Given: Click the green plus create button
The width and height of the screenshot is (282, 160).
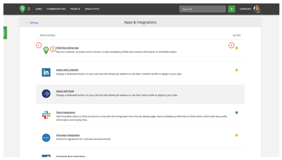Looking at the screenshot, I should click(231, 9).
